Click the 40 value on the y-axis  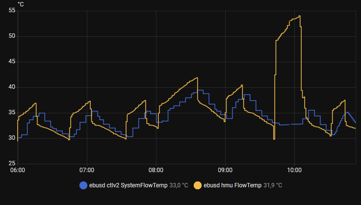coord(12,87)
